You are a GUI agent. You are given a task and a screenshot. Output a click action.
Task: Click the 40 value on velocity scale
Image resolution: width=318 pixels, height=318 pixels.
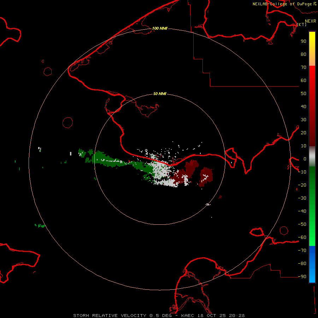coord(304,107)
